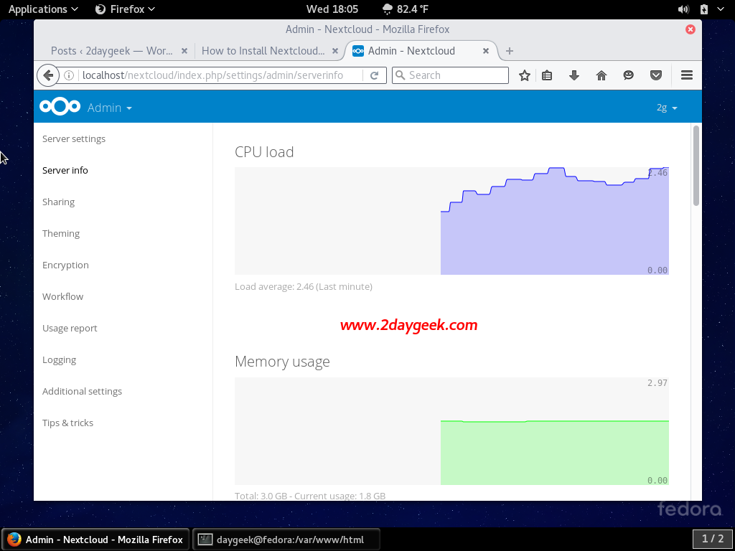
Task: Click the battery status icon
Action: pyautogui.click(x=703, y=9)
